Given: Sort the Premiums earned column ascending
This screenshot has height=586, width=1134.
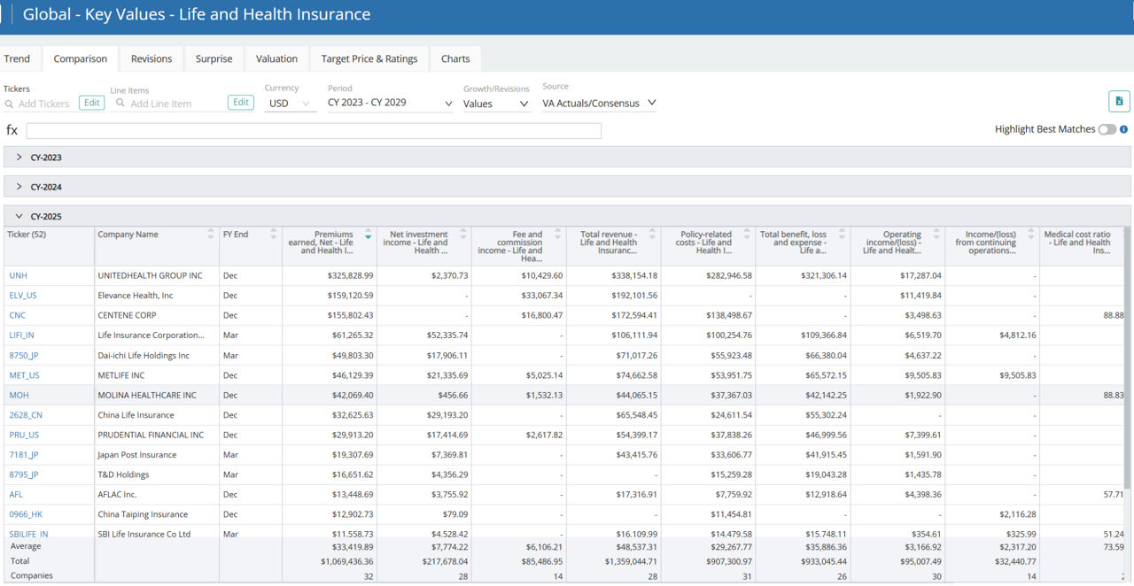Looking at the screenshot, I should tap(369, 233).
